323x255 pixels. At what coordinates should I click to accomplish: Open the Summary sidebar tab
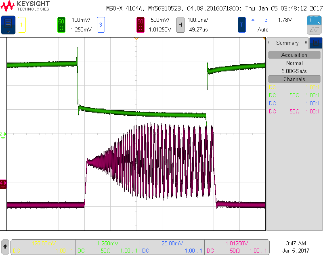click(x=287, y=43)
